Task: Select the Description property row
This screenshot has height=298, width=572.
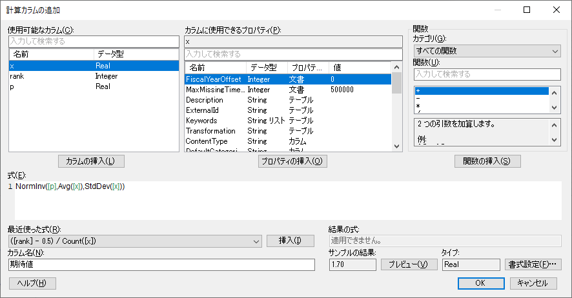Action: [x=288, y=100]
